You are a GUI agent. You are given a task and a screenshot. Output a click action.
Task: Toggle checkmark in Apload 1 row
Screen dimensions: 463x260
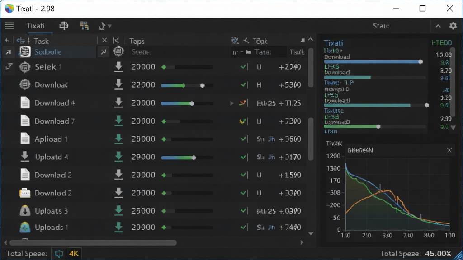(244, 139)
